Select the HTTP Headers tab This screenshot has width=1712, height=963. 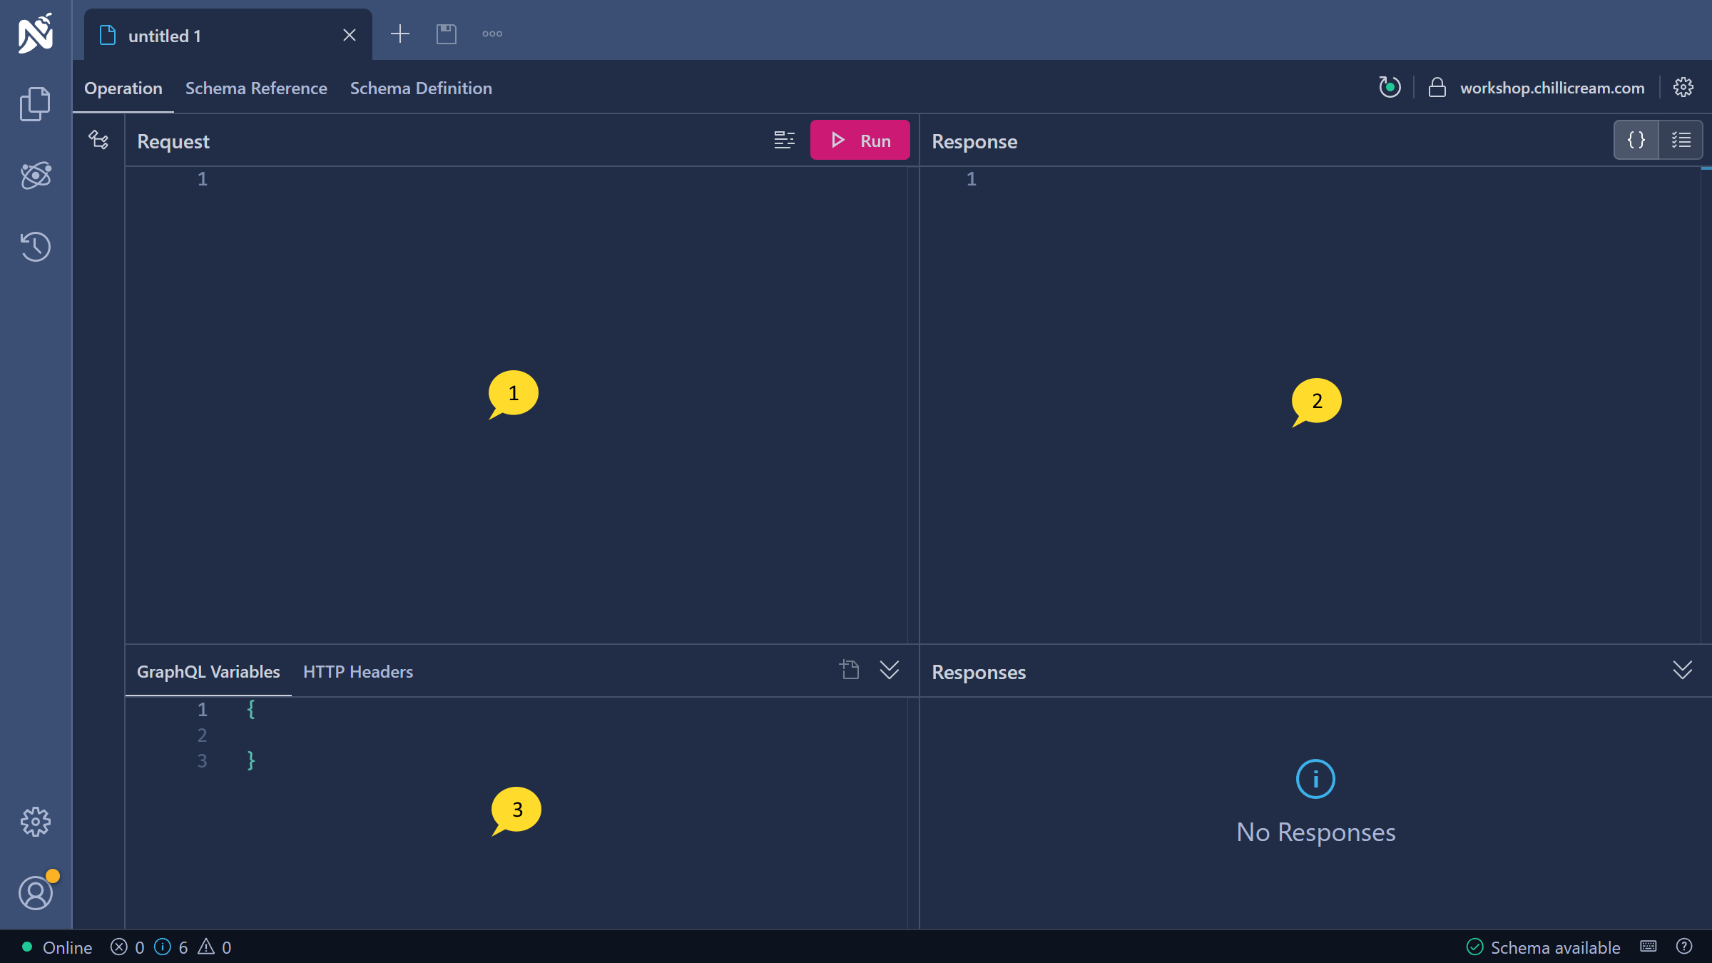pos(357,672)
